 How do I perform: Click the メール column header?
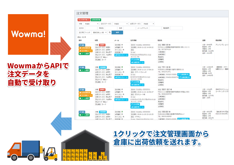[117, 40]
